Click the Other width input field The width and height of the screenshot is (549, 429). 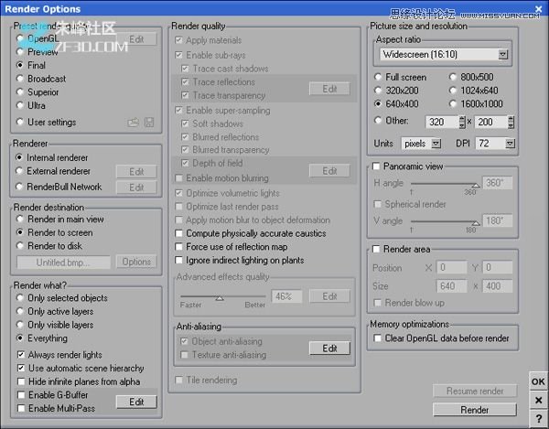coord(443,123)
